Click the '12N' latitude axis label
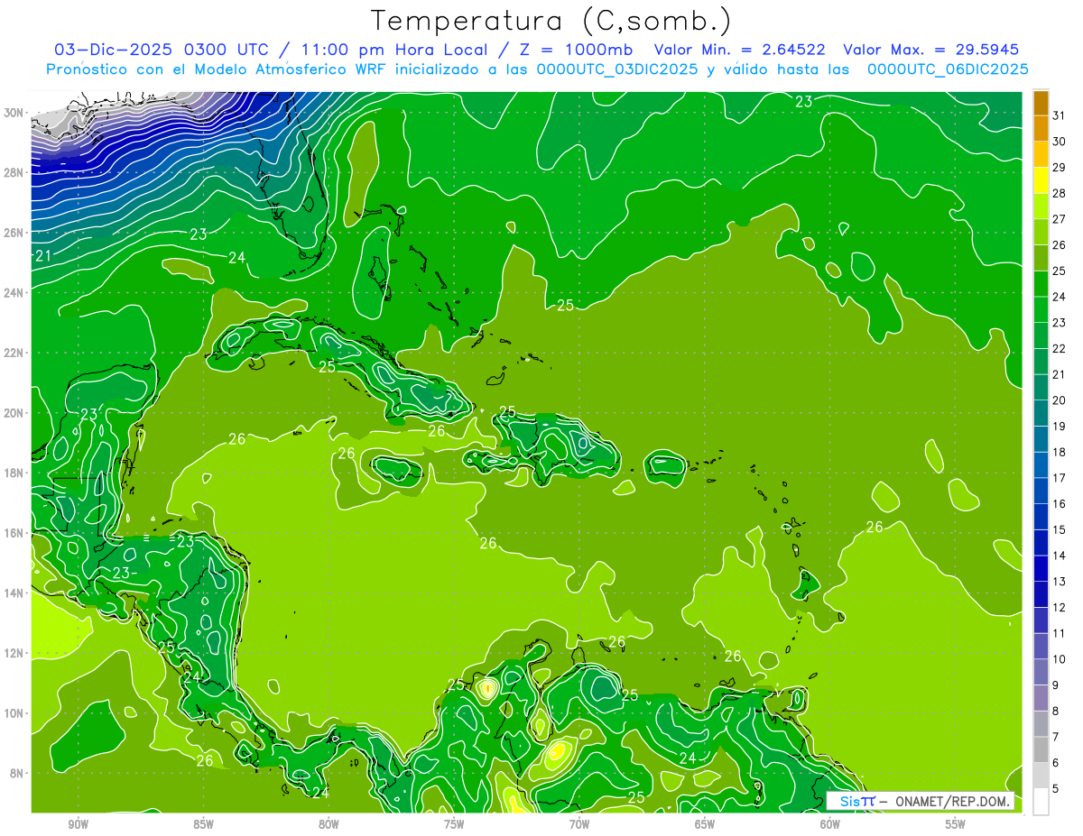Screen dimensions: 1083x836 [x=15, y=653]
